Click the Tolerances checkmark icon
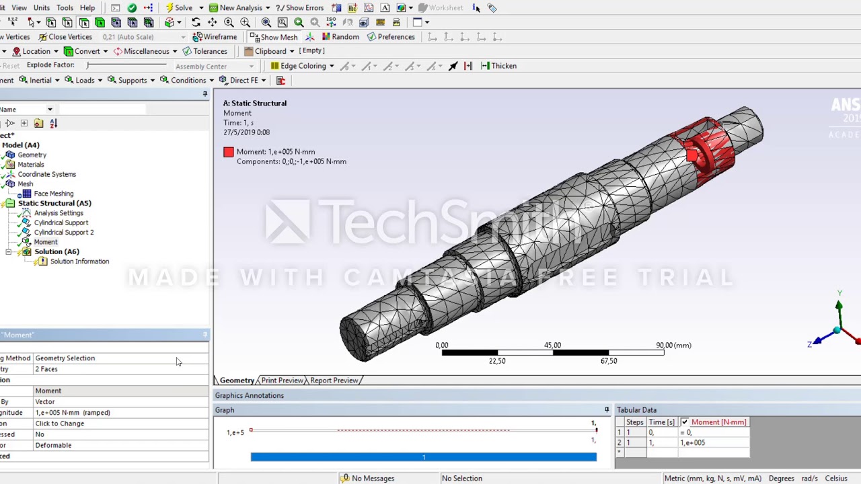861x484 pixels. tap(187, 51)
